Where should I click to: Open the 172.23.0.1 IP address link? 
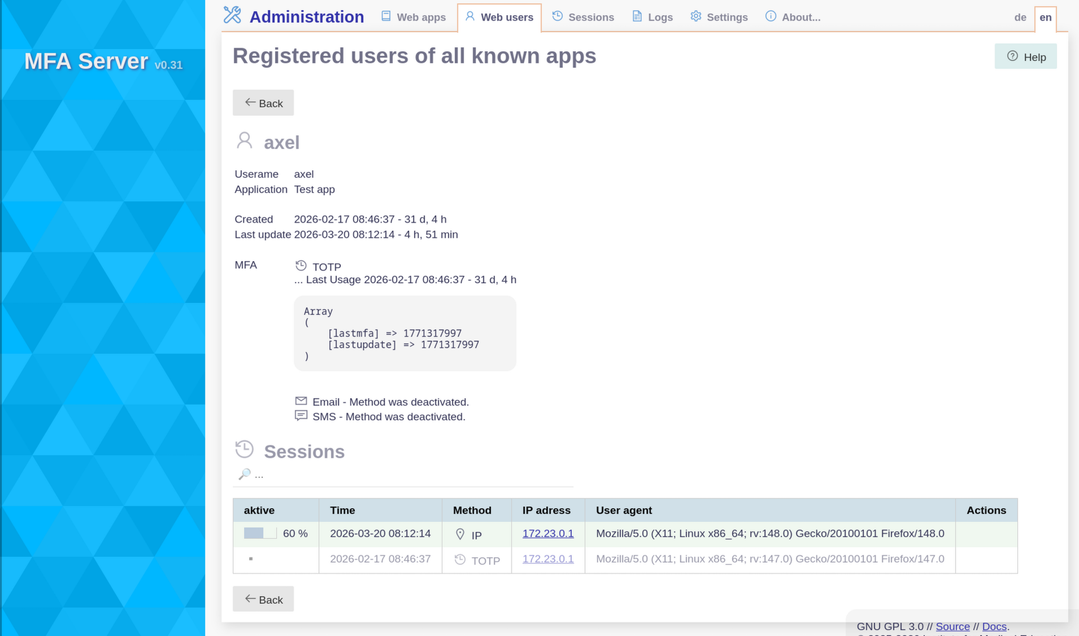(x=547, y=533)
